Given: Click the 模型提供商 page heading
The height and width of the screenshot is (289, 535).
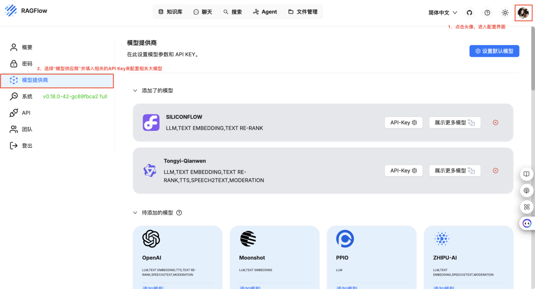Looking at the screenshot, I should [x=142, y=43].
